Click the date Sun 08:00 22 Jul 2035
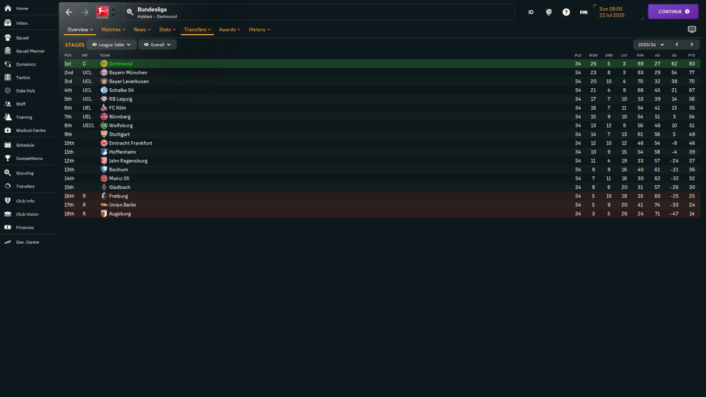Image resolution: width=706 pixels, height=397 pixels. [612, 12]
